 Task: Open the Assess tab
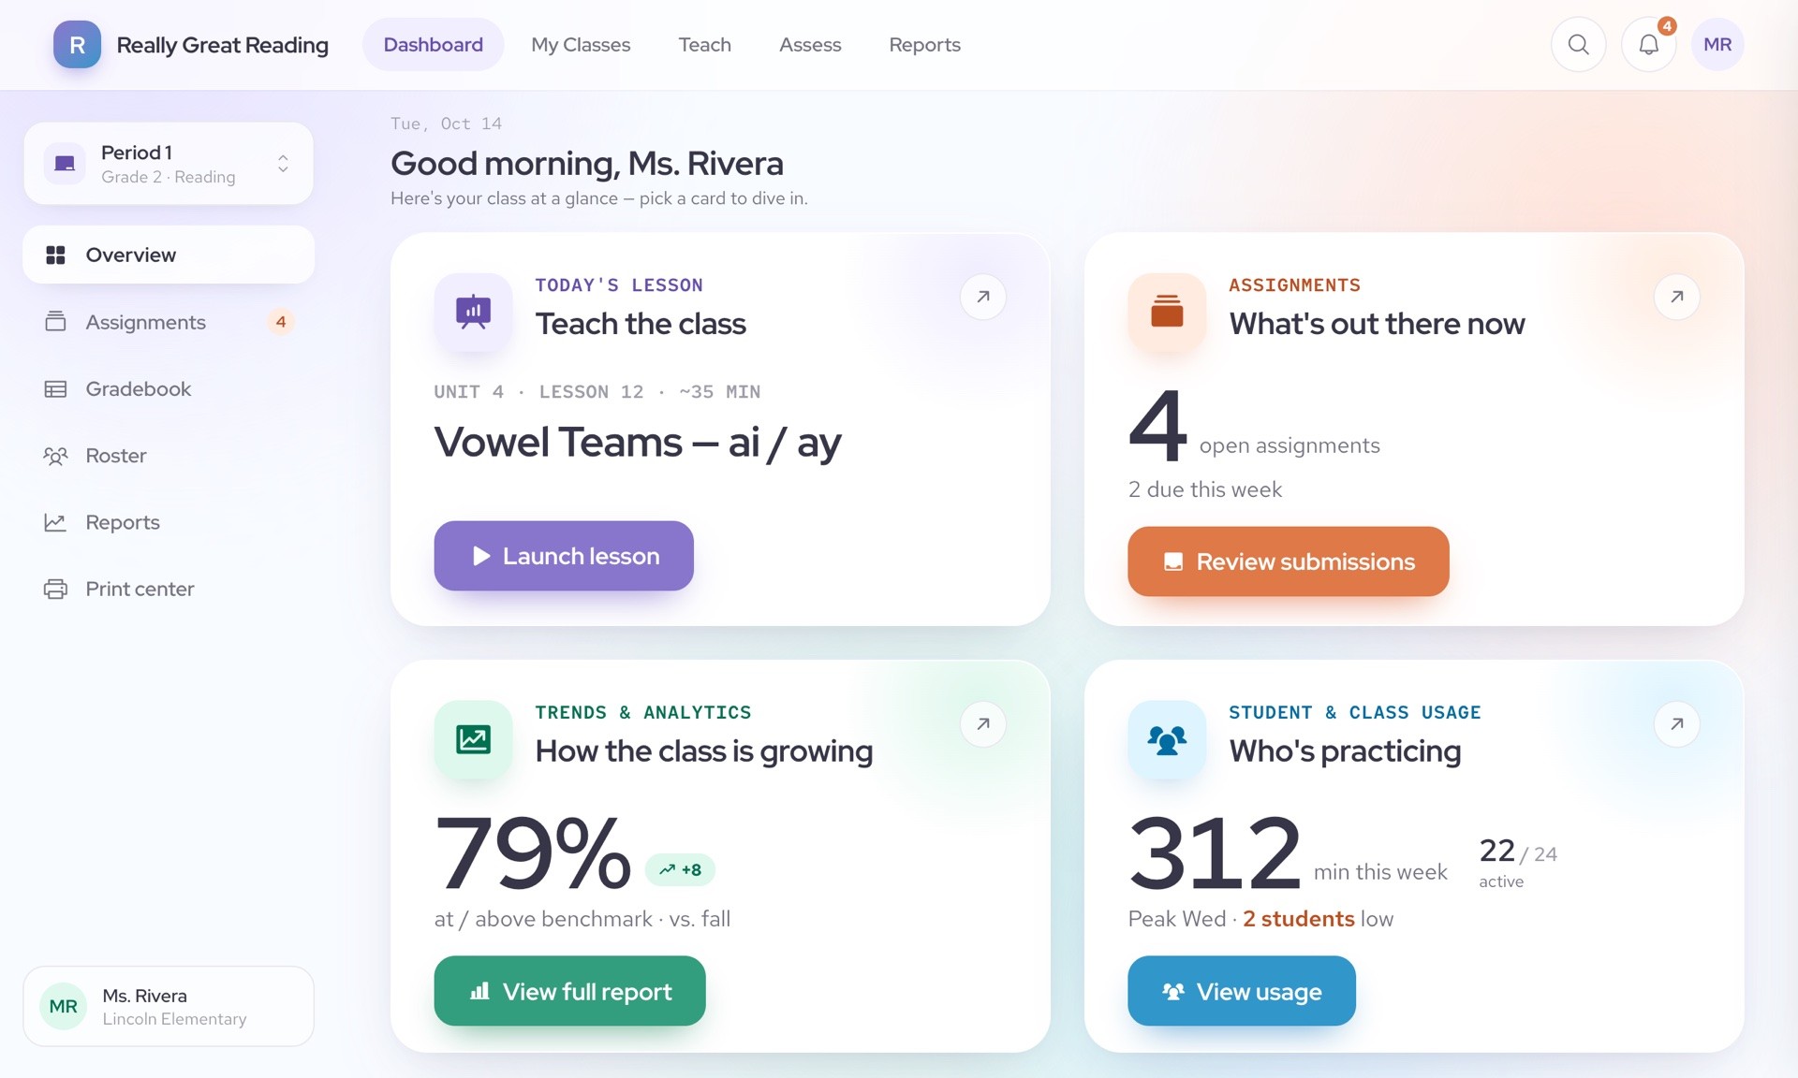810,45
